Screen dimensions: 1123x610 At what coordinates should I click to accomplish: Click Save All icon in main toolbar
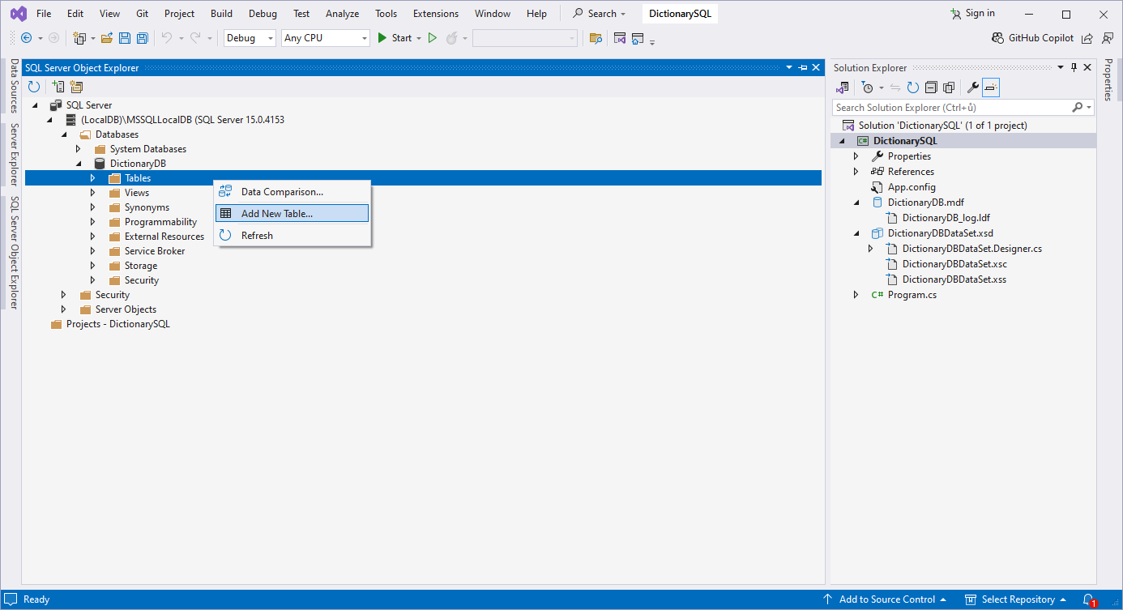(x=142, y=38)
